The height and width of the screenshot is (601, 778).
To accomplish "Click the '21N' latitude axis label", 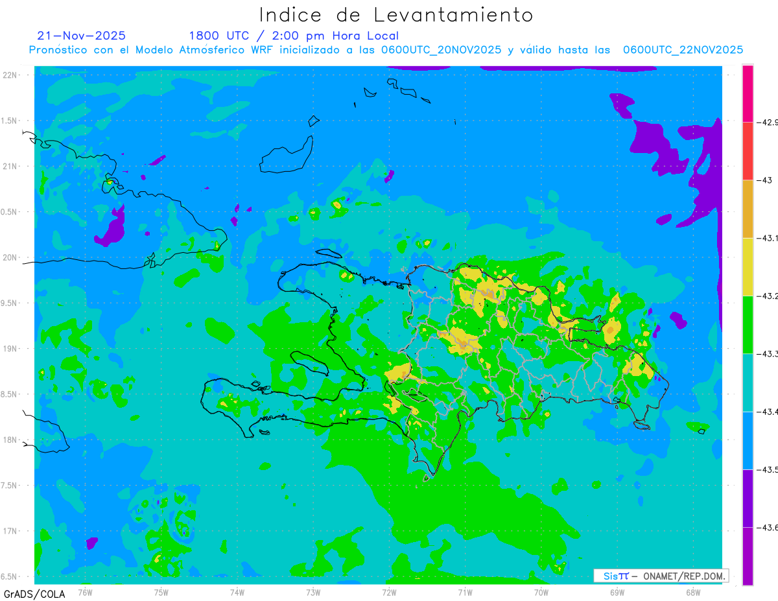I will [11, 167].
